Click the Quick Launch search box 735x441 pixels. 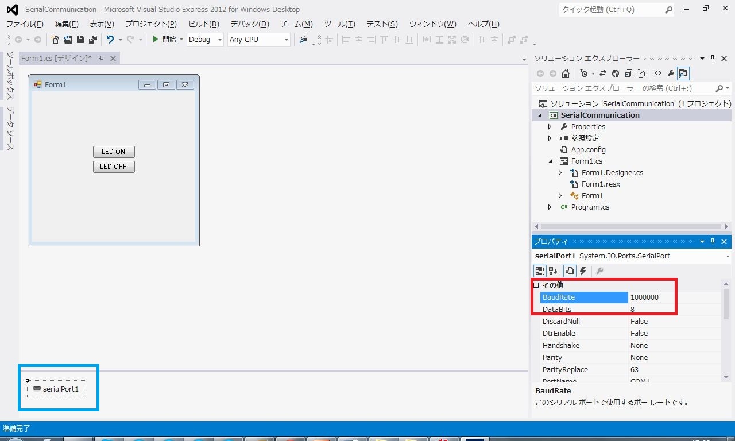(x=617, y=10)
